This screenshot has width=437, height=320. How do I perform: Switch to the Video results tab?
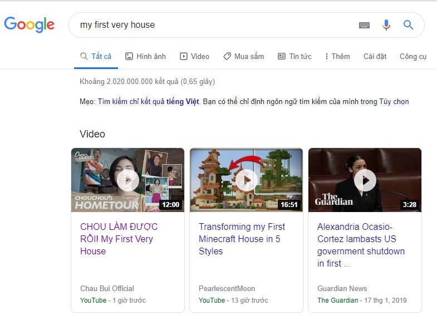(x=194, y=57)
